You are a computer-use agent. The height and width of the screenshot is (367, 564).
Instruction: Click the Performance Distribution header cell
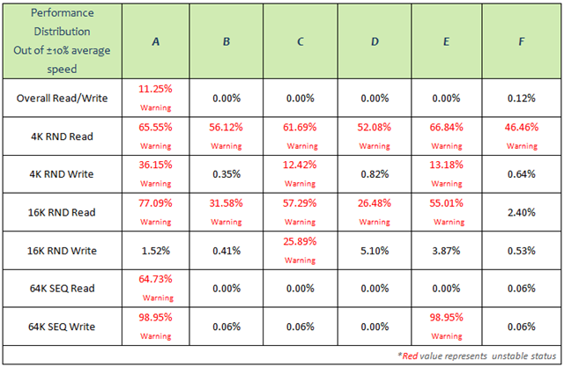point(63,41)
